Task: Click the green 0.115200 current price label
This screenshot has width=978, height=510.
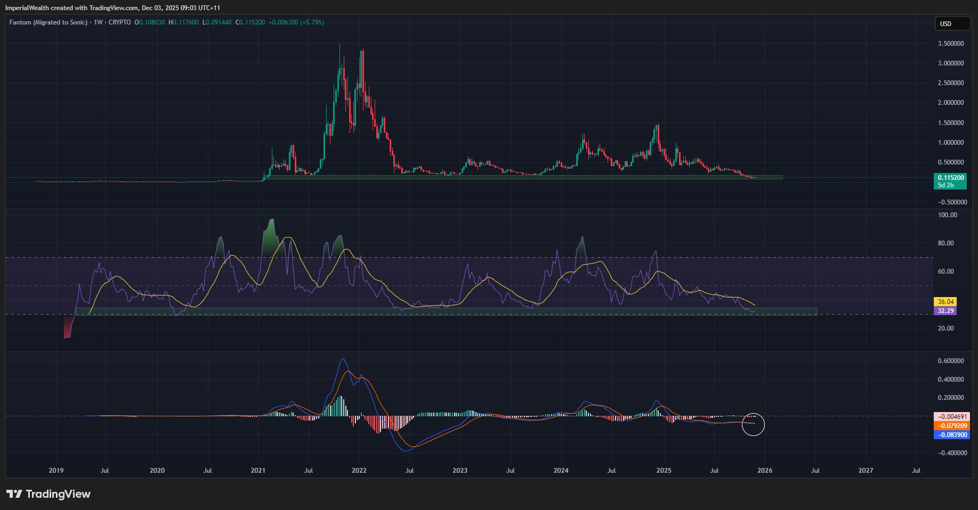Action: 950,178
